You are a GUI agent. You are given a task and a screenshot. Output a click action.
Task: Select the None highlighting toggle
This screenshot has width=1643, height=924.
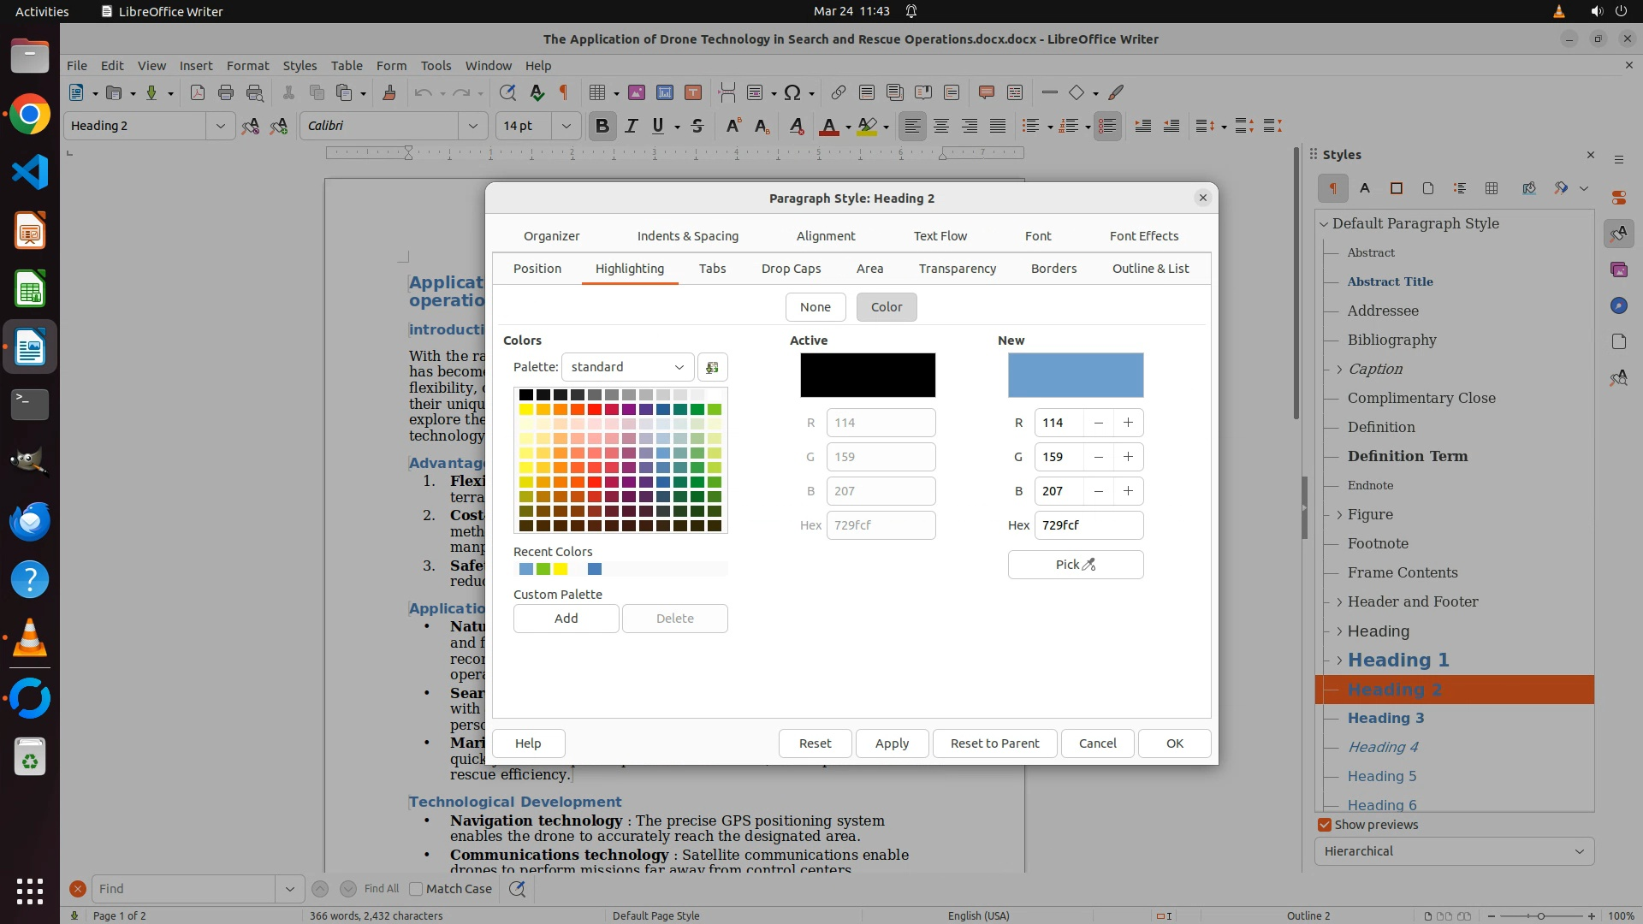pos(815,307)
